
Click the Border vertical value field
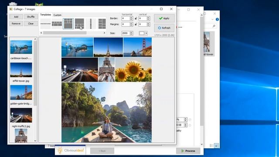point(143,18)
